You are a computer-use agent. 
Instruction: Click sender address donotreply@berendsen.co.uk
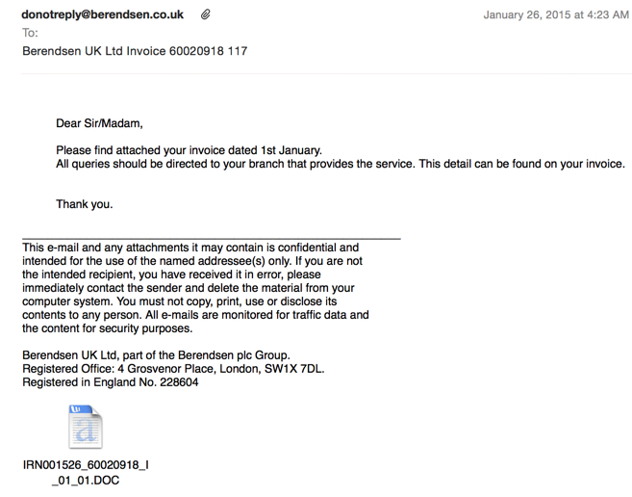click(103, 15)
